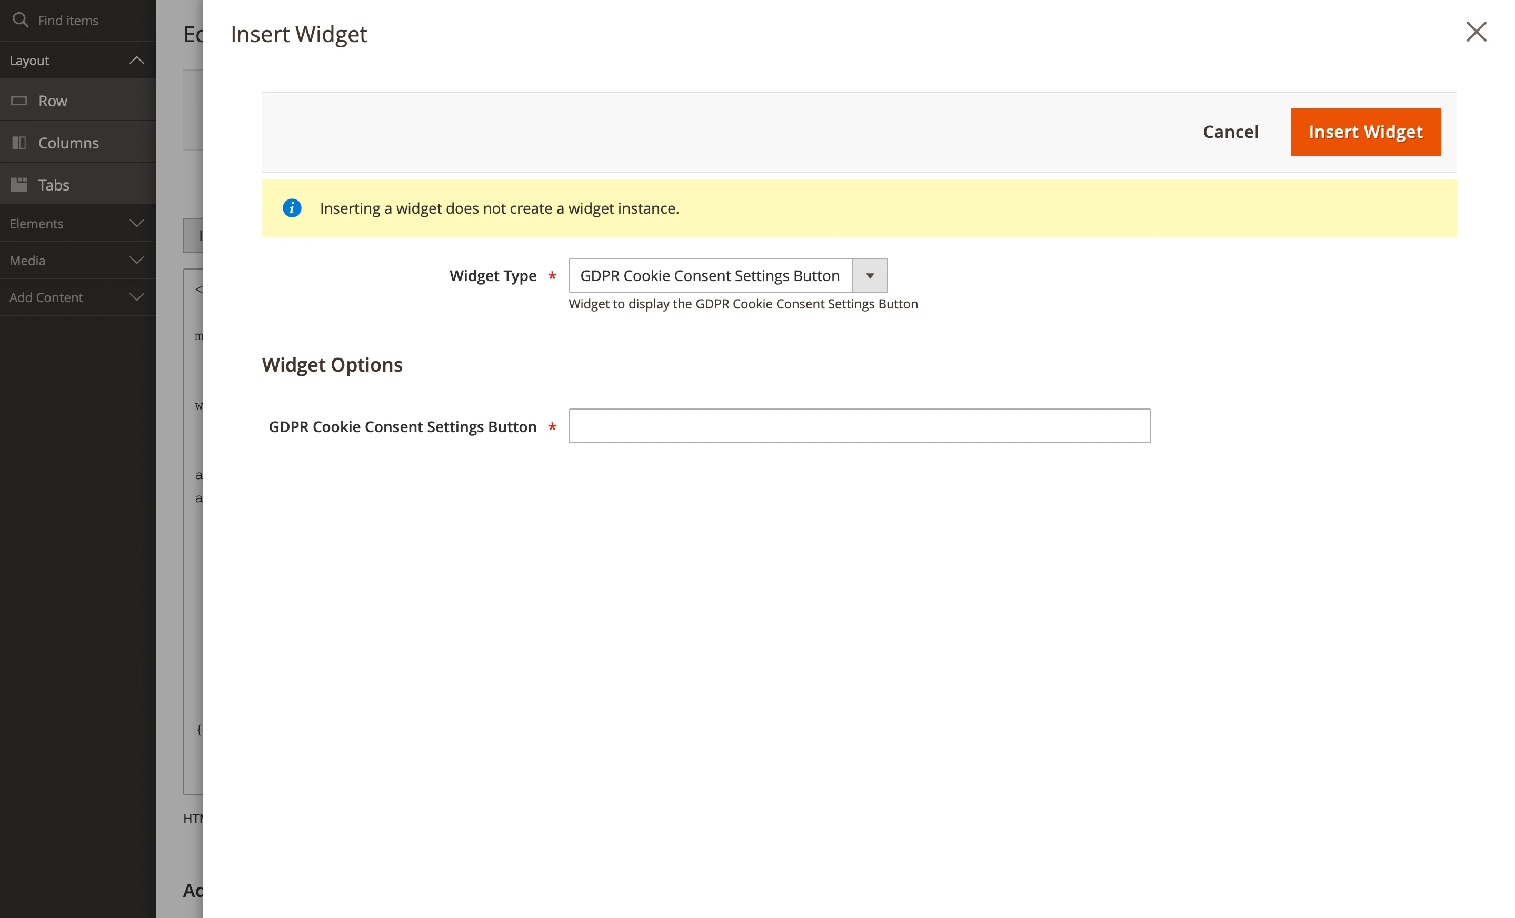Expand the Add Content section
The width and height of the screenshot is (1515, 918).
[x=137, y=297]
